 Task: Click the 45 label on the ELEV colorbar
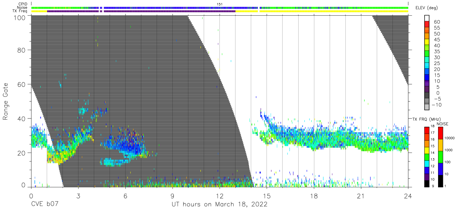[x=437, y=40]
